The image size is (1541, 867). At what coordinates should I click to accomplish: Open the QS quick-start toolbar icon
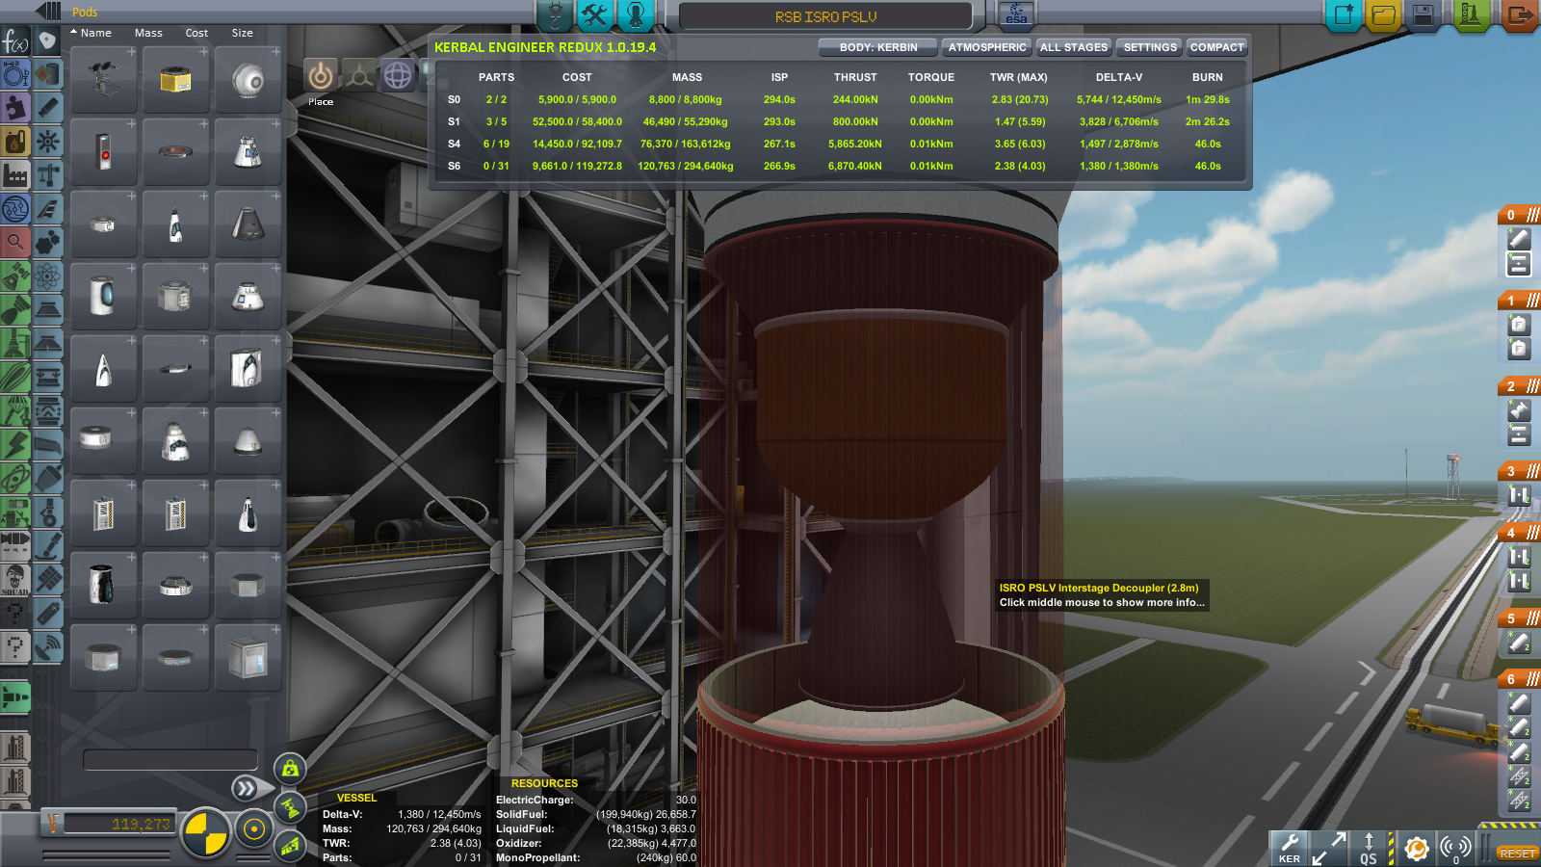[x=1369, y=849]
